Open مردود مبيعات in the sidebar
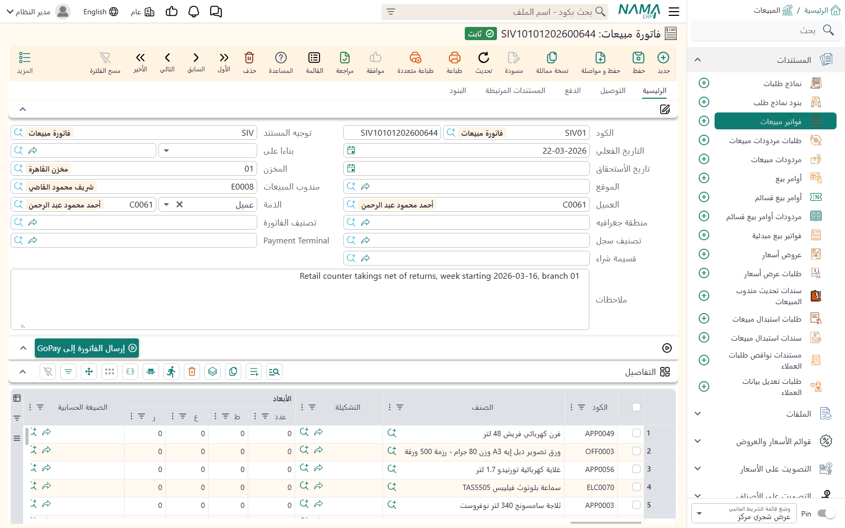This screenshot has height=528, width=845. click(776, 159)
